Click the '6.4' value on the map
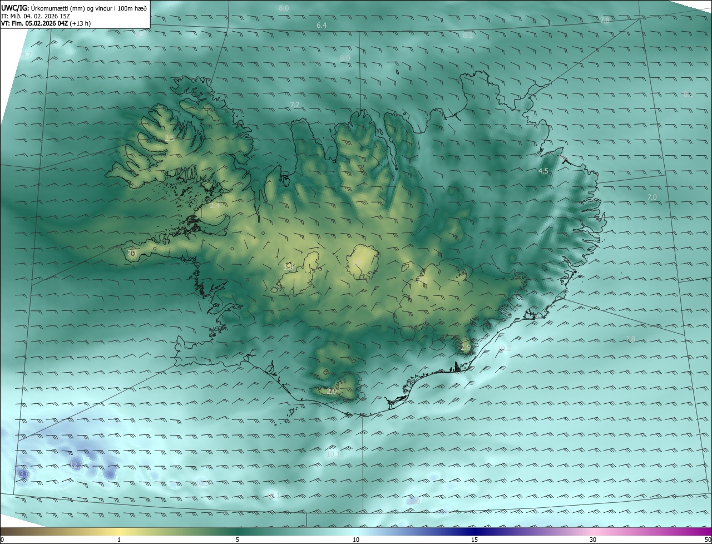Image resolution: width=712 pixels, height=544 pixels. [x=322, y=26]
